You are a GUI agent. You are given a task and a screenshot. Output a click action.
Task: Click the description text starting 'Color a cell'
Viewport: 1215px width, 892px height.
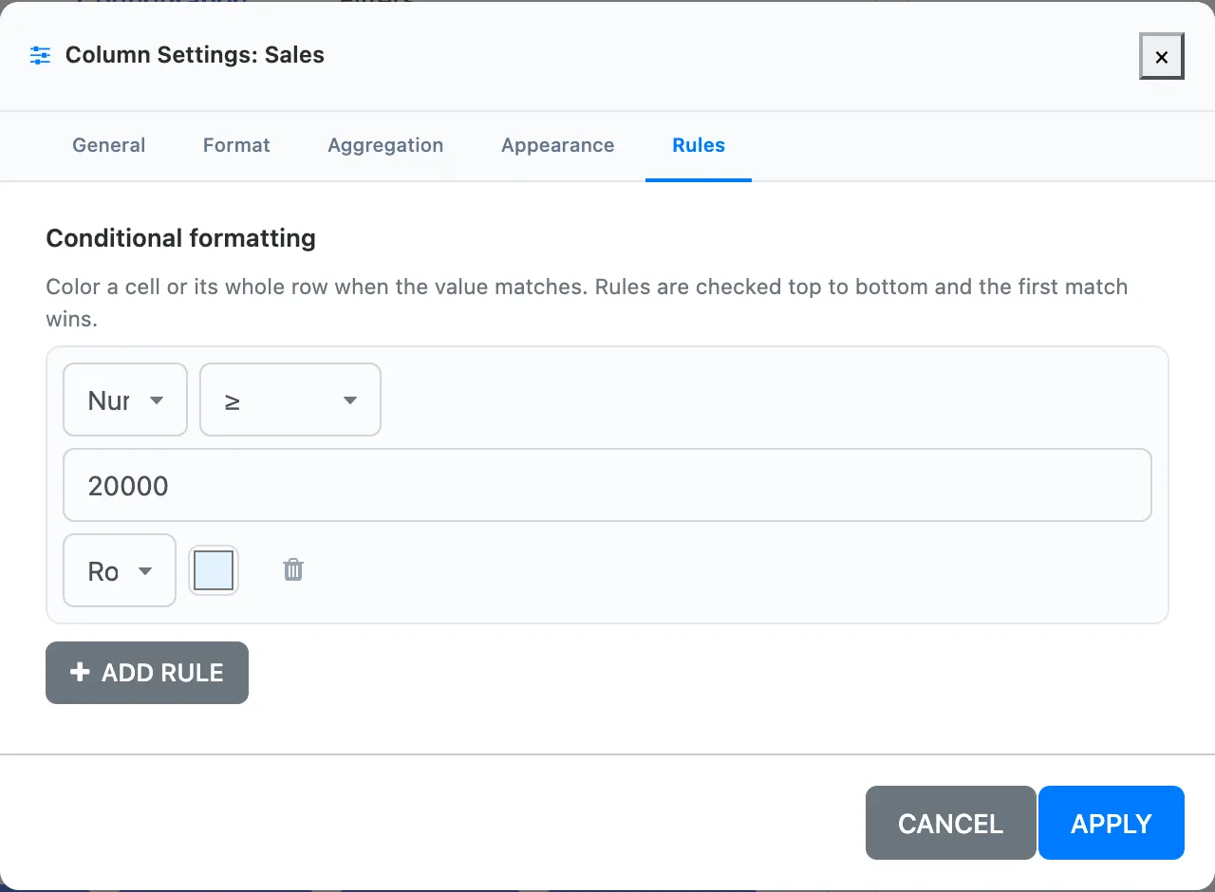click(x=587, y=303)
